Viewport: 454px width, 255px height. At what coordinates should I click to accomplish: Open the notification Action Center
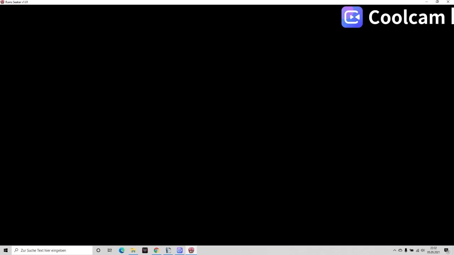click(447, 250)
